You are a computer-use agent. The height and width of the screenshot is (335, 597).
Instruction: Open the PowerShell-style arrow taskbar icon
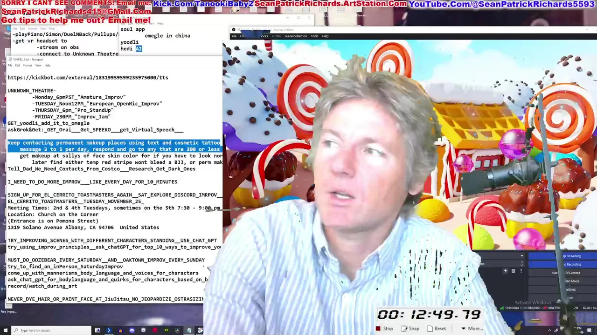click(x=109, y=330)
